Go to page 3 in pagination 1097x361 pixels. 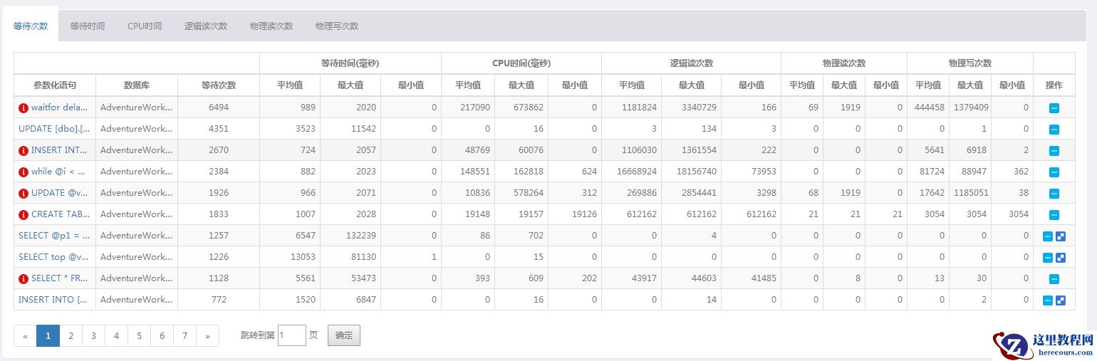pos(93,336)
